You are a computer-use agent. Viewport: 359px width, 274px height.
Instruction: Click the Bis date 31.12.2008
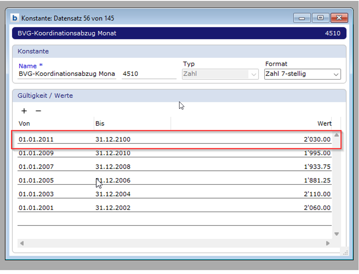click(x=113, y=166)
